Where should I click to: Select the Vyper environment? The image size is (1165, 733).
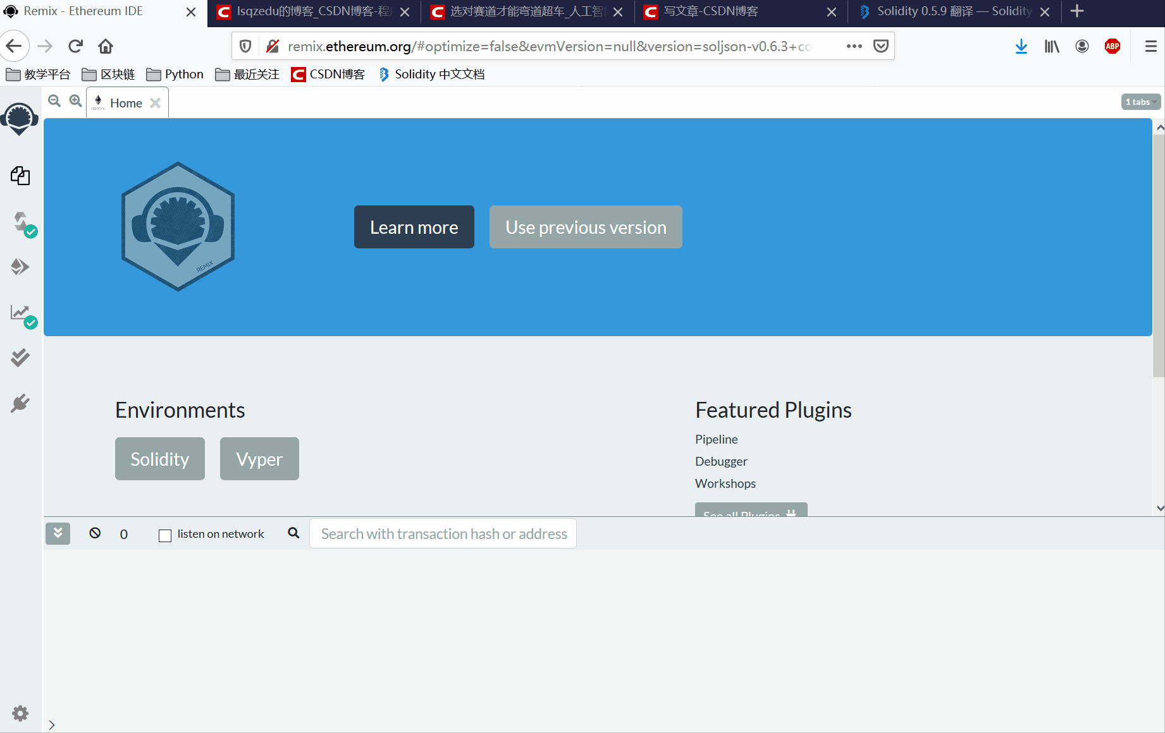(259, 459)
